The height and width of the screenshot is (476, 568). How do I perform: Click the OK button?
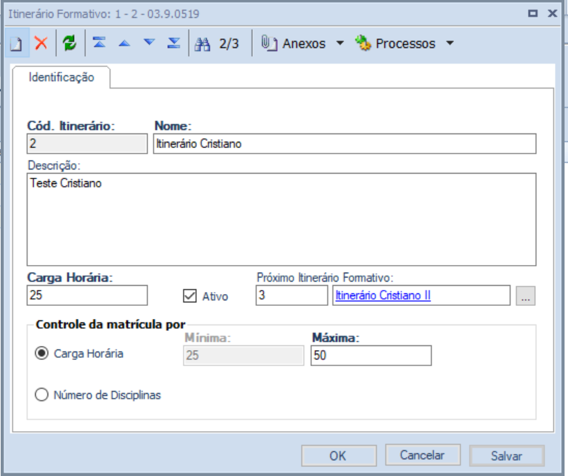tap(339, 456)
